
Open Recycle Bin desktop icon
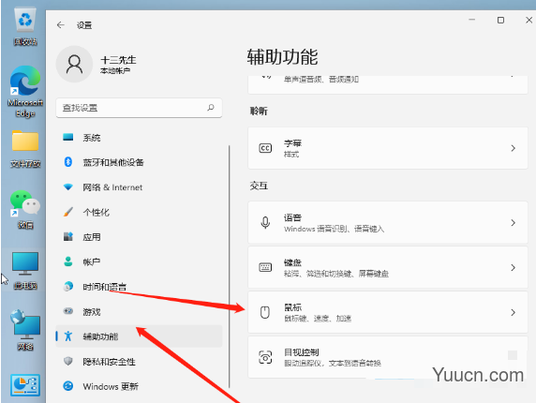25,26
